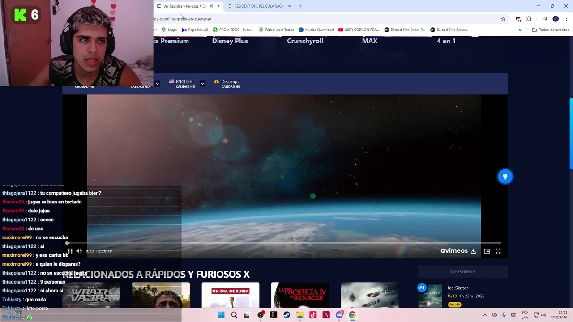Open the OBS Studio taskbar icon
The image size is (573, 322).
[x=261, y=315]
